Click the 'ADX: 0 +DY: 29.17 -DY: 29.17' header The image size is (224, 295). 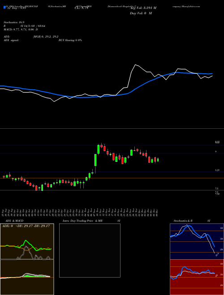click(x=26, y=226)
